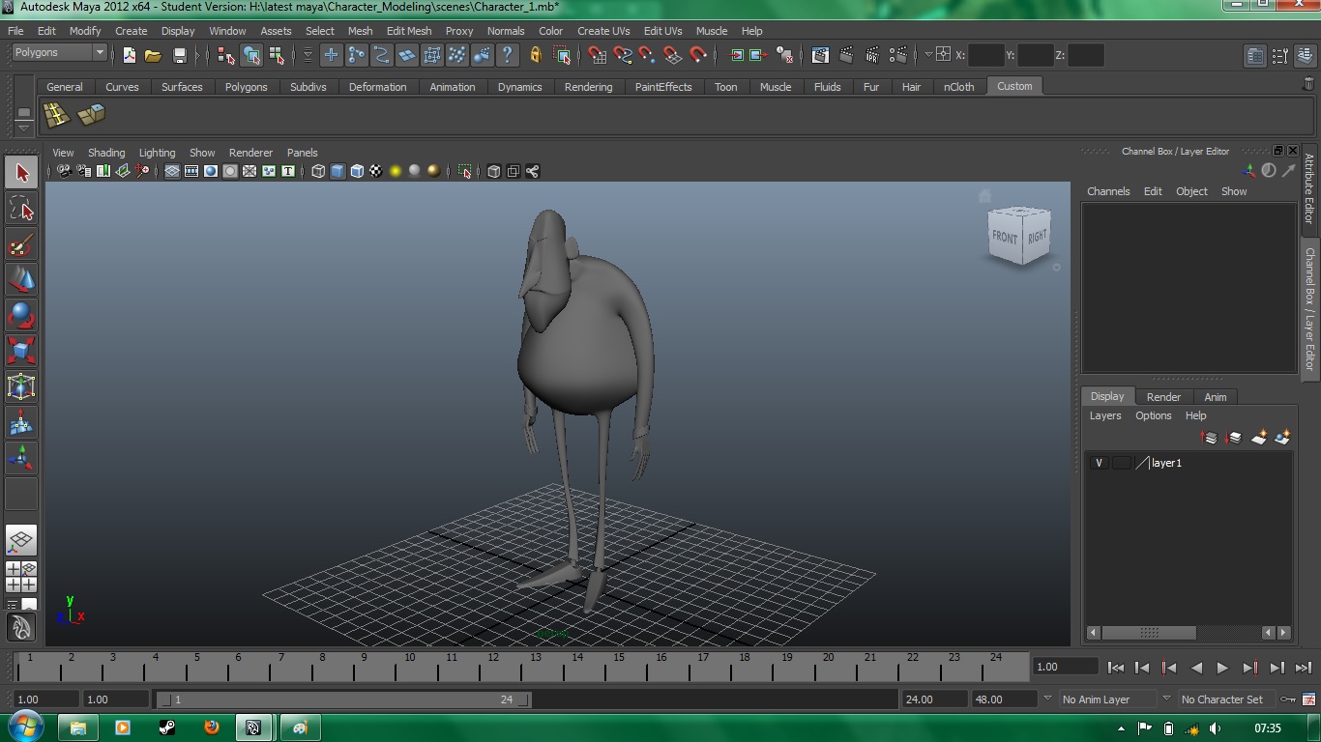Open a scene with the folder icon
1321x742 pixels.
153,55
